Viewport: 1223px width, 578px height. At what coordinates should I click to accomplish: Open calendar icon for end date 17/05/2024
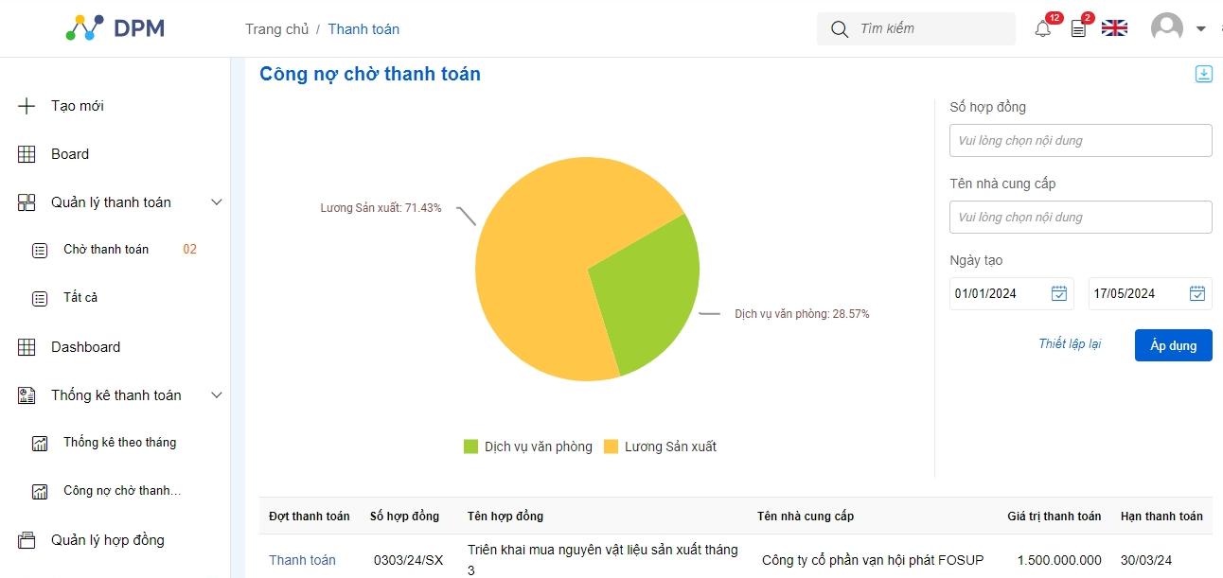pos(1197,293)
